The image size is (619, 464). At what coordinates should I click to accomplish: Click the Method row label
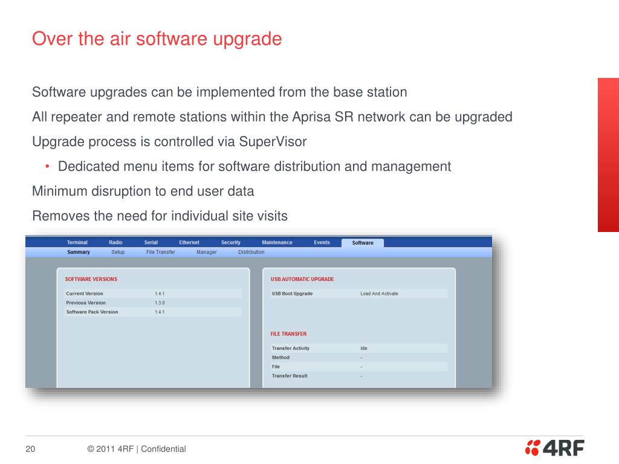280,358
